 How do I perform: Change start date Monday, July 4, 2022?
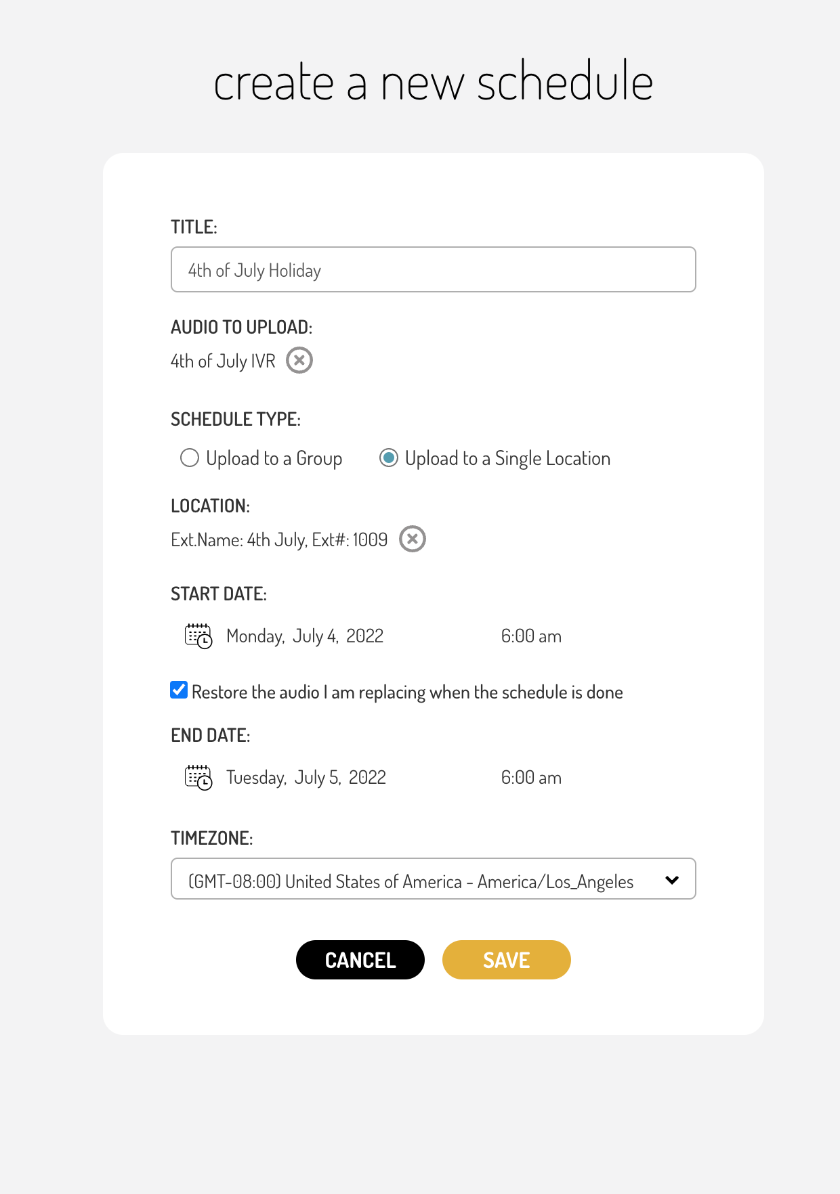pyautogui.click(x=305, y=636)
